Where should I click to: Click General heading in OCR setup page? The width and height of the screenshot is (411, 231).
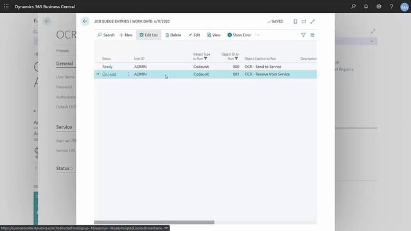click(x=64, y=64)
